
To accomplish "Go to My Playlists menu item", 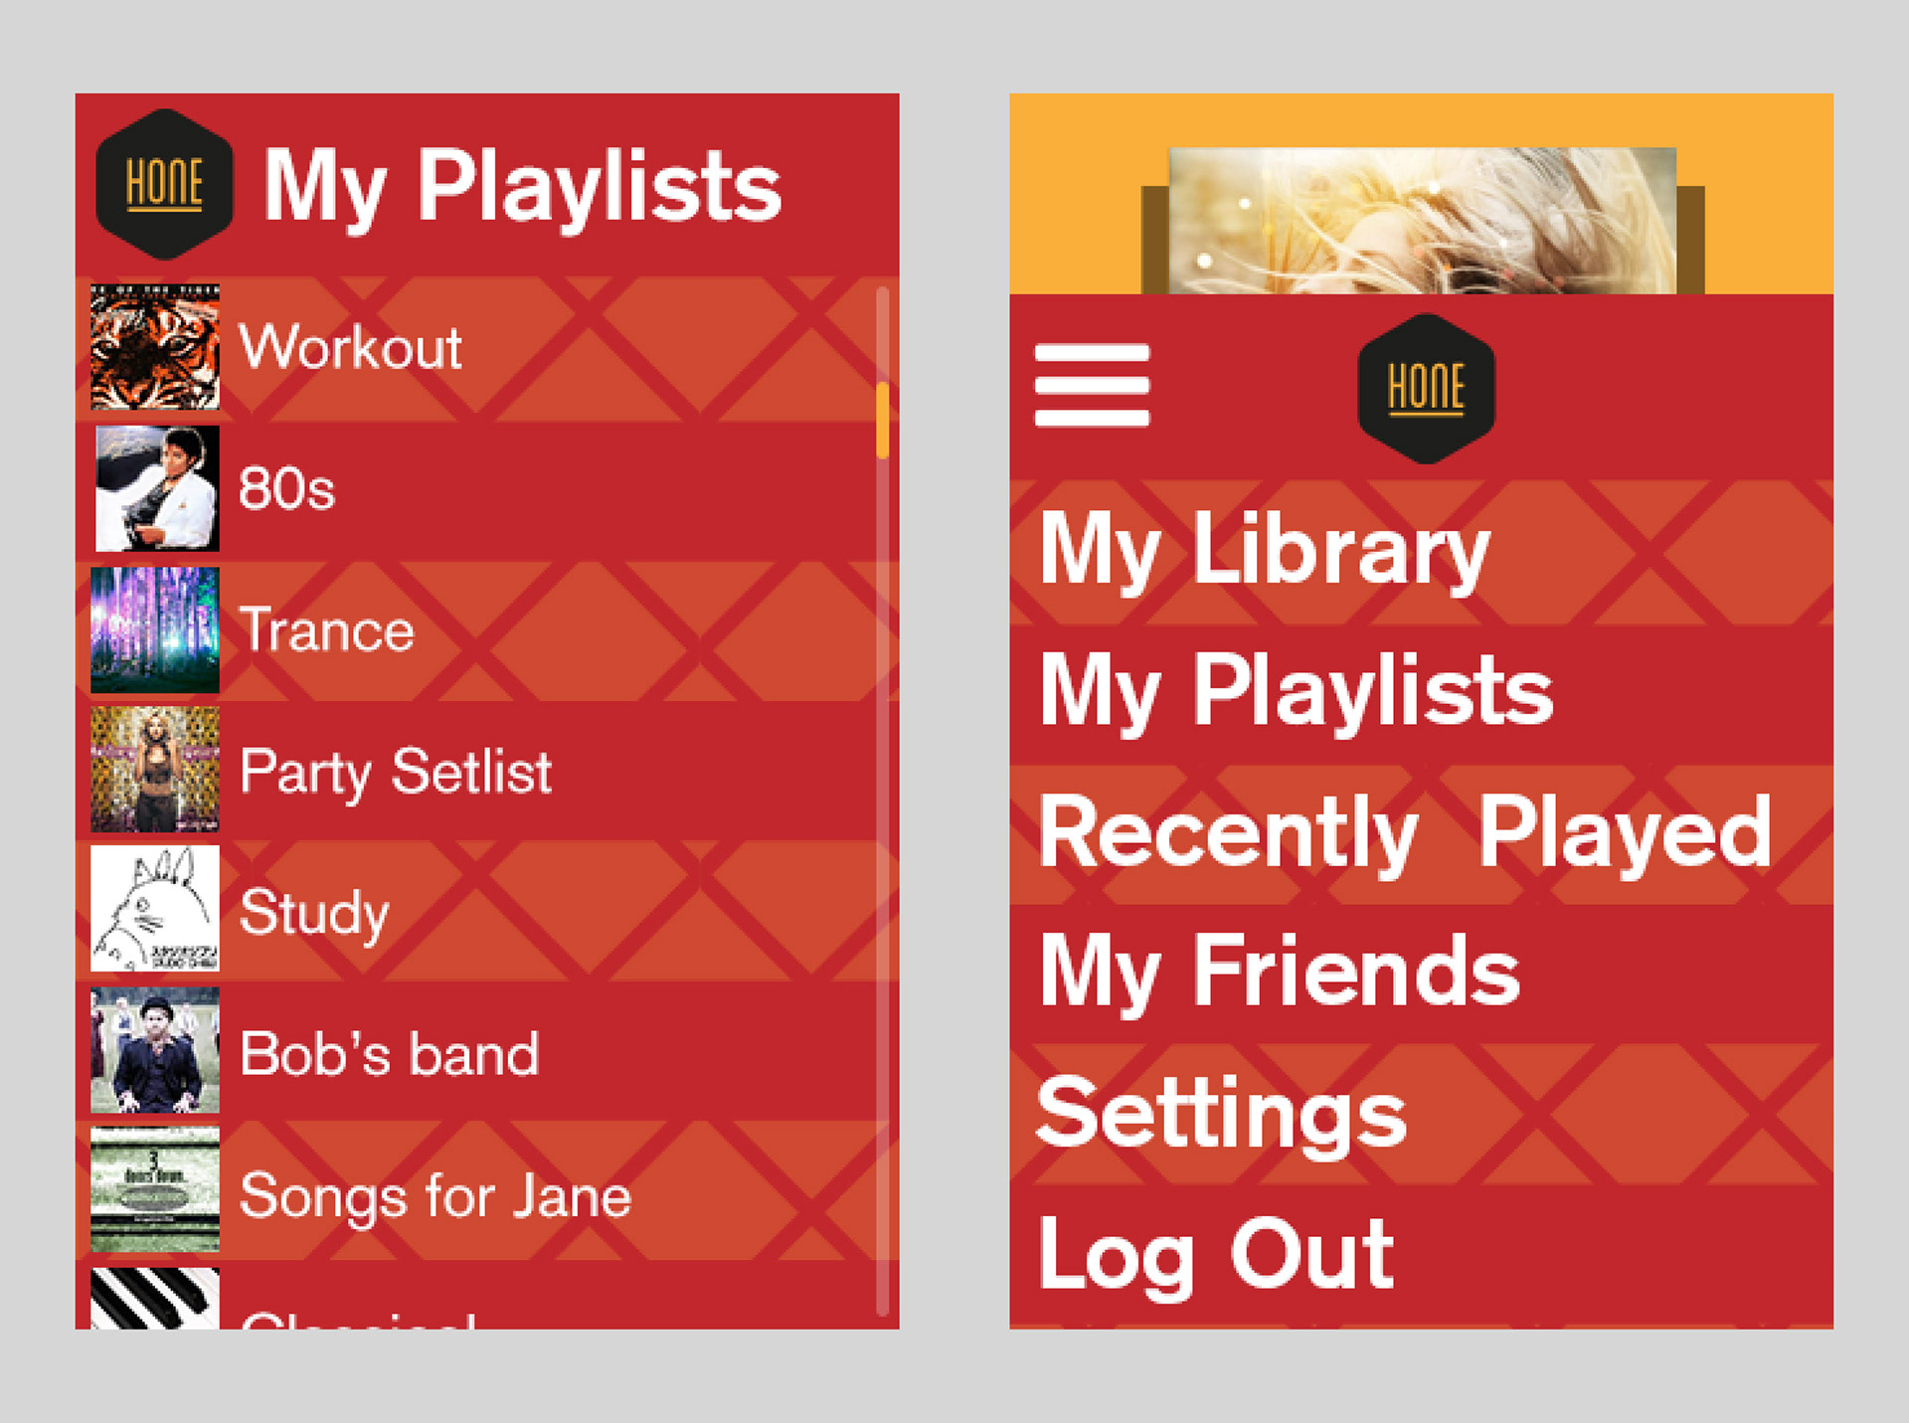I will [1296, 691].
